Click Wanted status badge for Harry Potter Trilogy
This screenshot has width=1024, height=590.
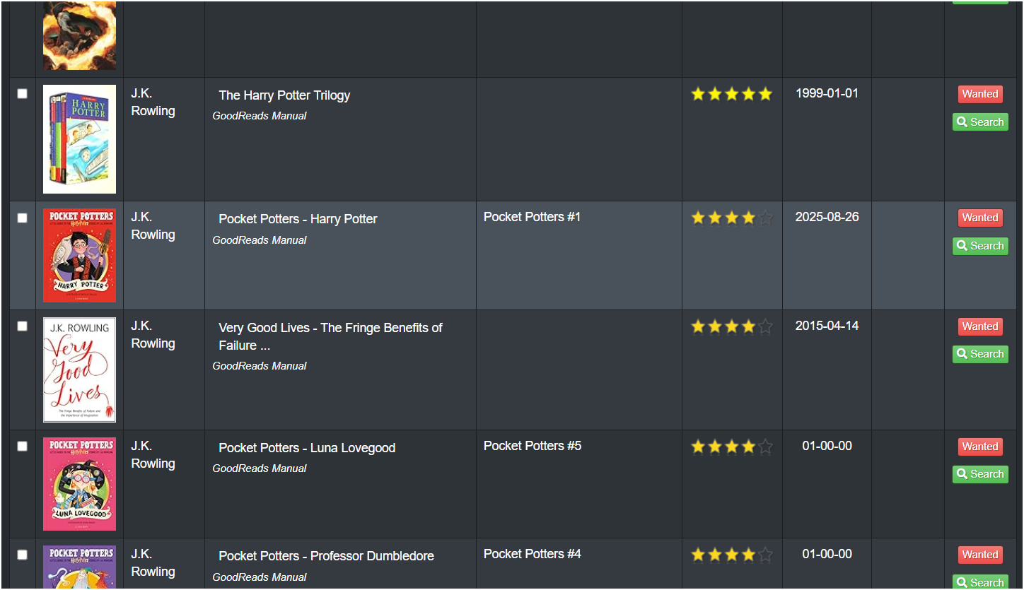980,94
